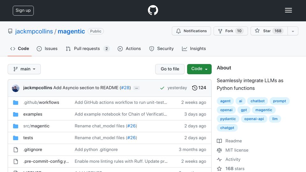
Task: Switch to the Code tab
Action: pyautogui.click(x=19, y=48)
